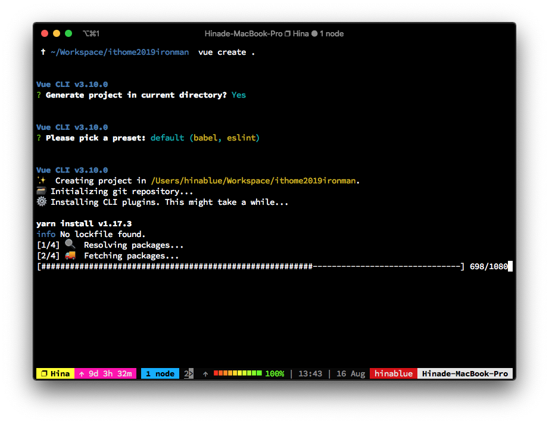
Task: Click the 'Please pick a preset:' prompt
Action: pos(95,138)
